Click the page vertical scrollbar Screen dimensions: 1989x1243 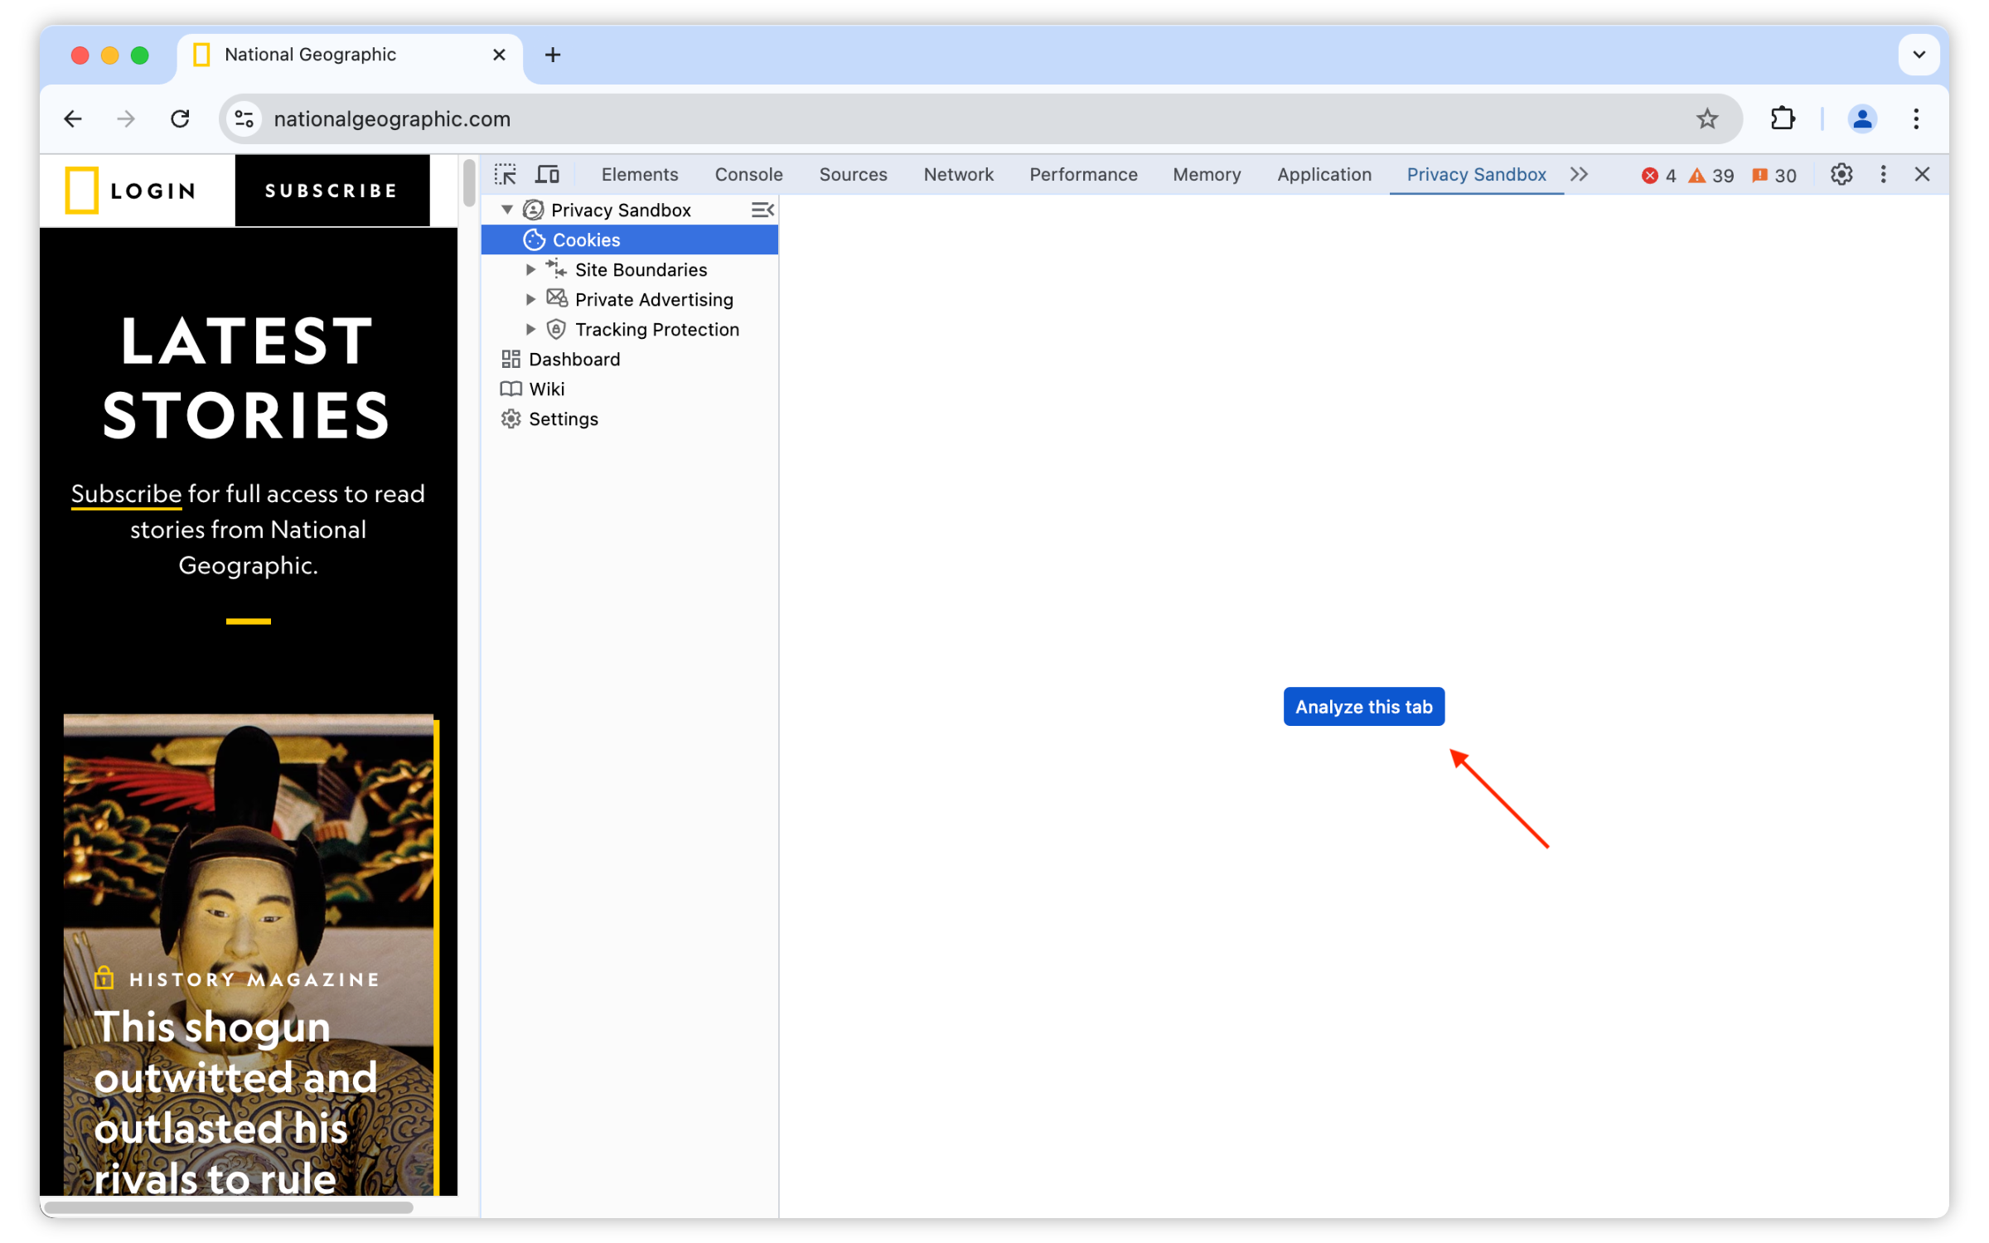click(x=469, y=182)
